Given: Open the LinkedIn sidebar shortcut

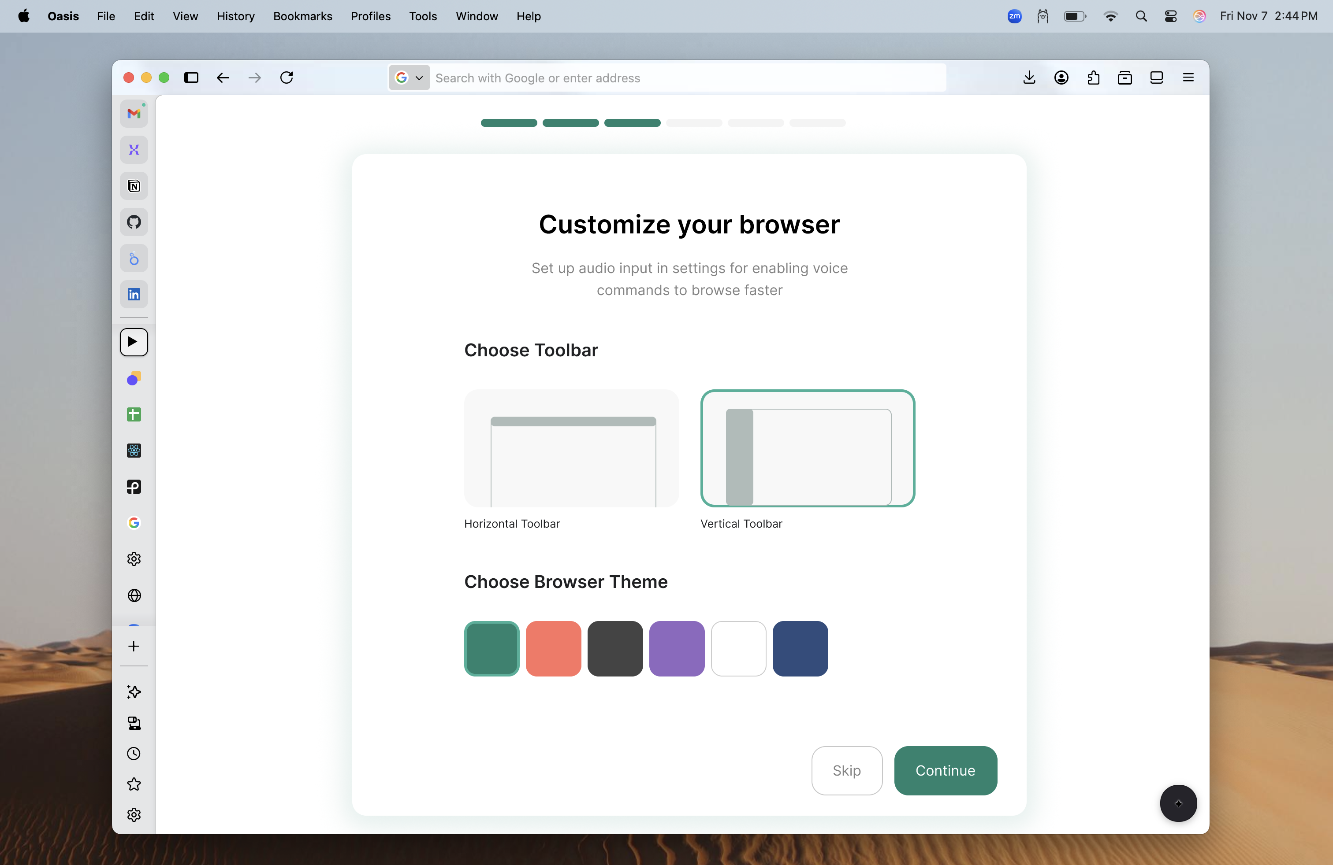Looking at the screenshot, I should [x=134, y=294].
